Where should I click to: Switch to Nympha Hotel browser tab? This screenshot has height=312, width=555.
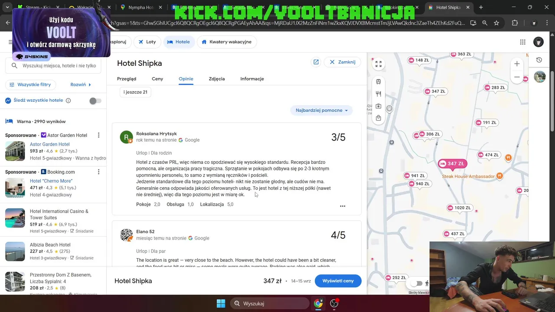point(140,7)
